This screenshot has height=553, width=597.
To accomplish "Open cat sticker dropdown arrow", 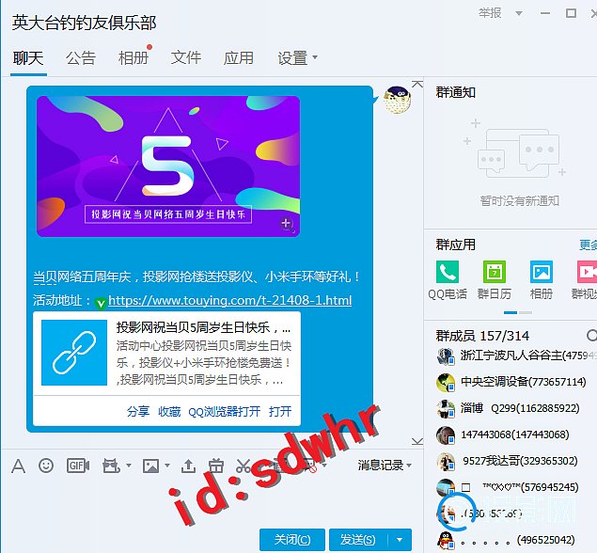I will pos(128,465).
